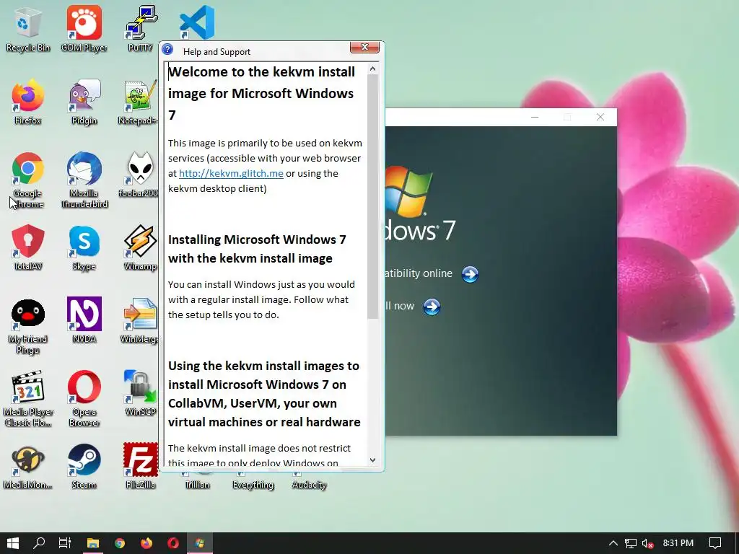Launch TotalAV from desktop

28,247
